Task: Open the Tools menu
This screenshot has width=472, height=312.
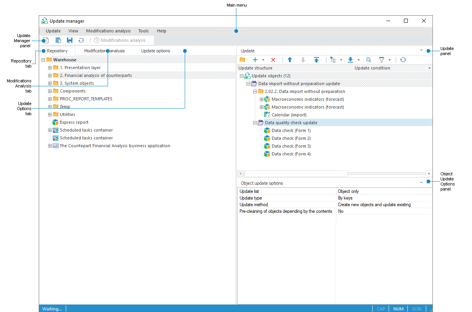Action: 143,31
